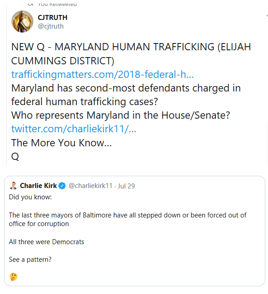Click the 'Did you know:' text
Screen dimensions: 268x294
pyautogui.click(x=30, y=197)
